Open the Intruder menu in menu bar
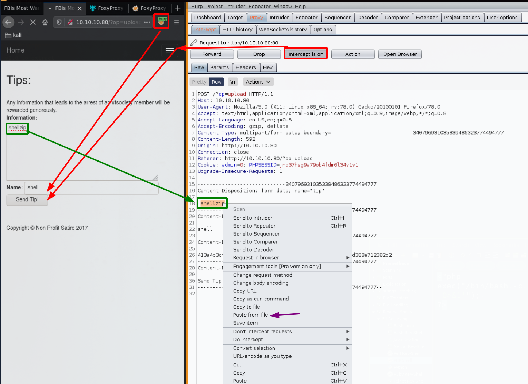Image resolution: width=528 pixels, height=384 pixels. pyautogui.click(x=236, y=7)
